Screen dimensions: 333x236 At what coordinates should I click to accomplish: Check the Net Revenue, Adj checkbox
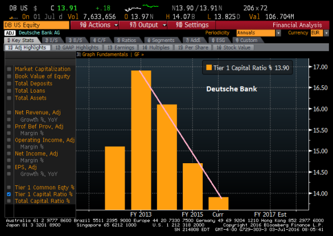pyautogui.click(x=9, y=113)
